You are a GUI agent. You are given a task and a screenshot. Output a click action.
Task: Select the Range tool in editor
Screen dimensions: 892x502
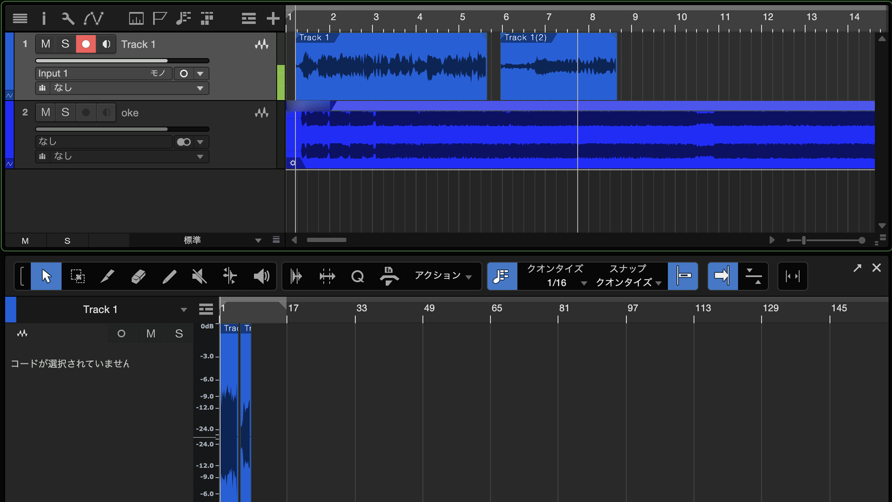78,276
